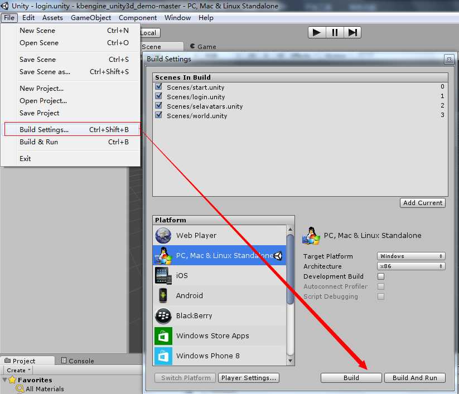
Task: Collapse the Favorites tree node
Action: click(4, 380)
